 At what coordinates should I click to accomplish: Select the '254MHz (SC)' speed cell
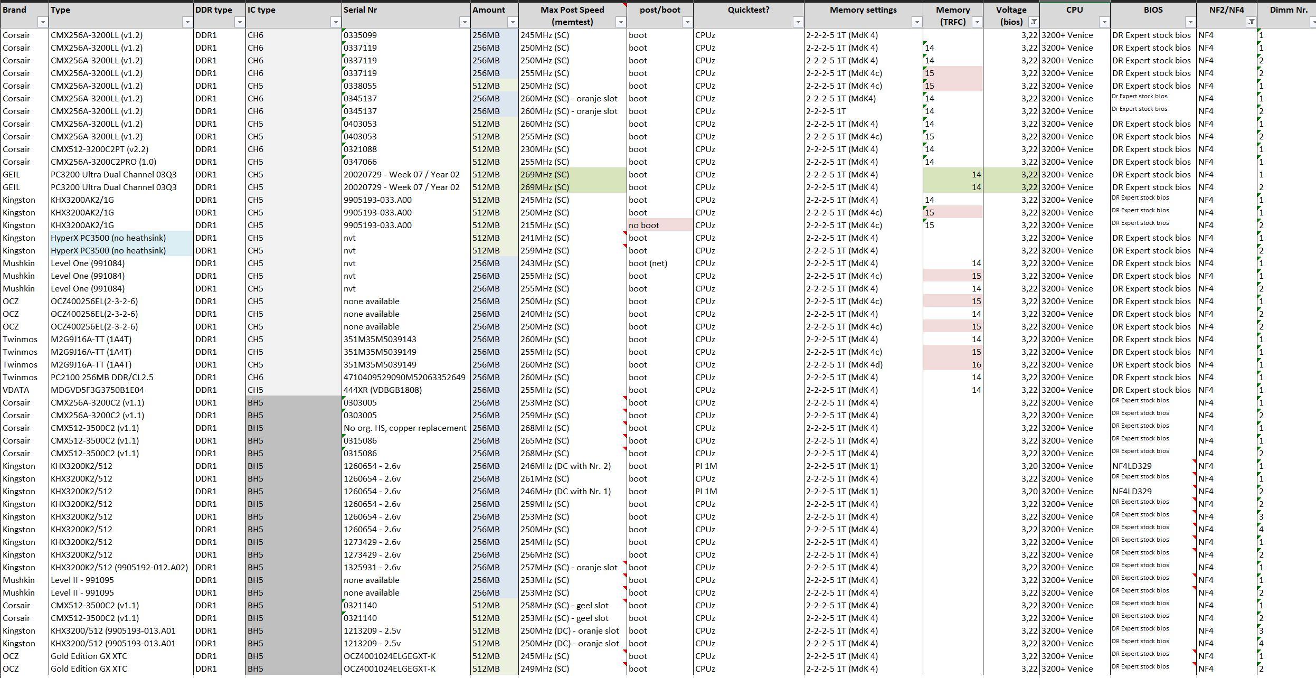pos(573,542)
